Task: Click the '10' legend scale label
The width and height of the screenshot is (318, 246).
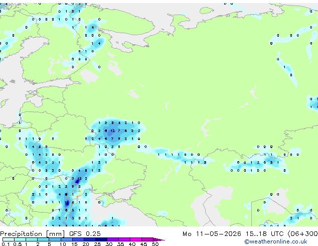Action: [x=63, y=244]
